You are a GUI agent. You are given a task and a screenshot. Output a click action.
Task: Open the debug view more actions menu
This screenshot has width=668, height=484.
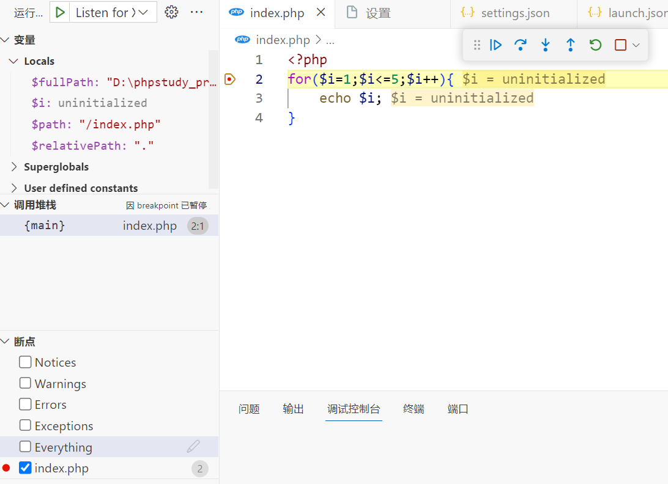pyautogui.click(x=196, y=12)
